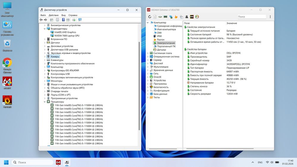This screenshot has height=167, width=297.
Task: Expand the Дисплей node in AIDA64
Action: (148, 63)
